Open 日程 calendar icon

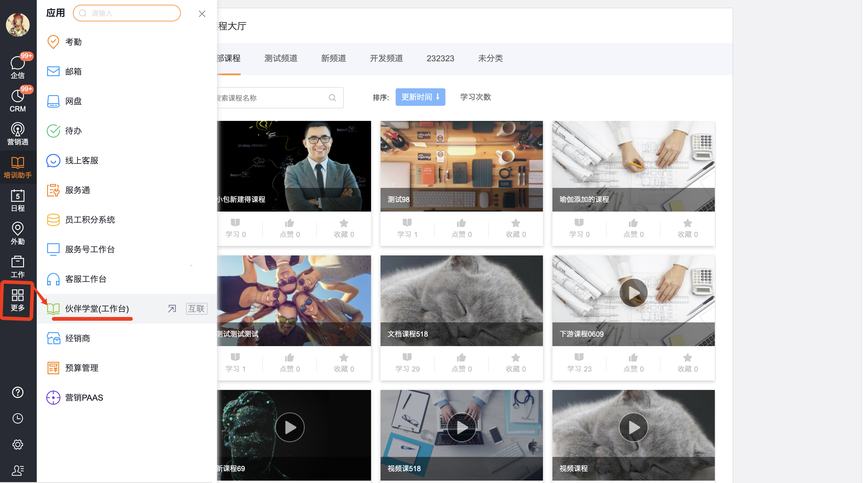[x=18, y=200]
